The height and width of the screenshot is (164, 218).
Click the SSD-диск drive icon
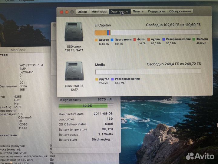[x=74, y=32]
